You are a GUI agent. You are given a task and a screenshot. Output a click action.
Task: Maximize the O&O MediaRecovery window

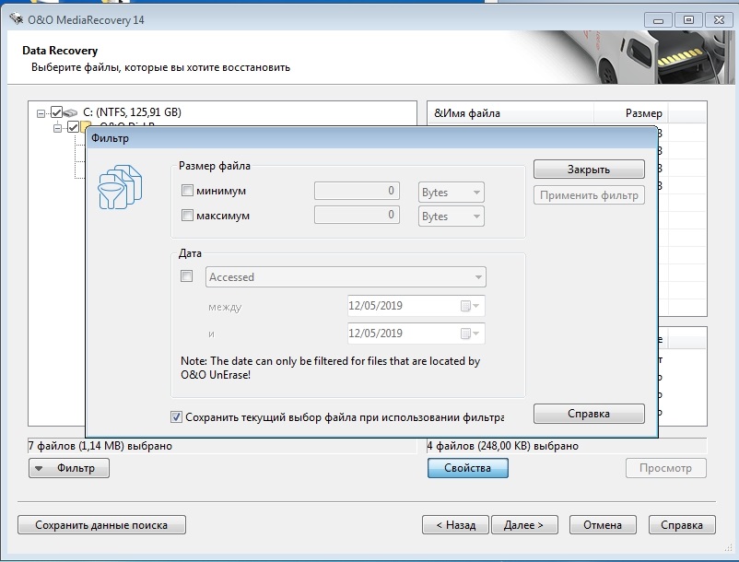click(688, 19)
